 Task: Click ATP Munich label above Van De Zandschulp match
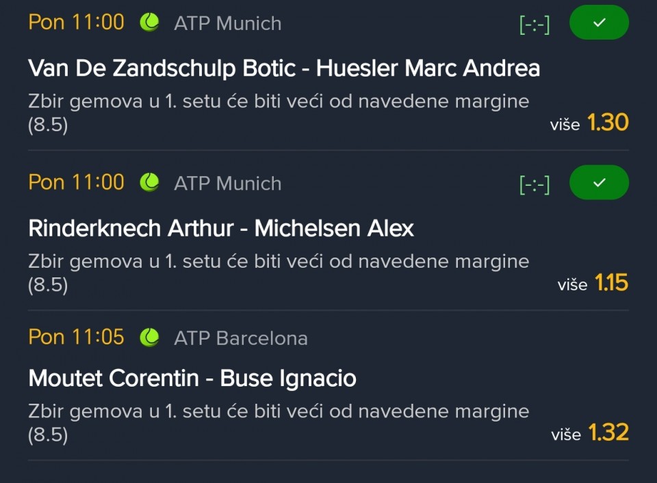tap(227, 23)
